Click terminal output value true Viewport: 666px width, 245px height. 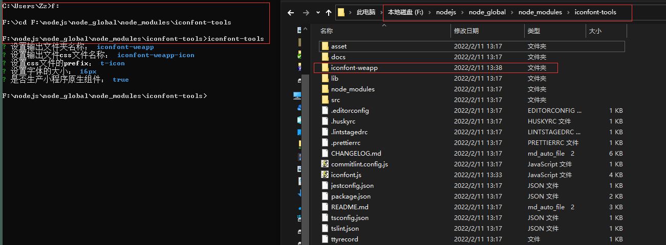pyautogui.click(x=121, y=80)
